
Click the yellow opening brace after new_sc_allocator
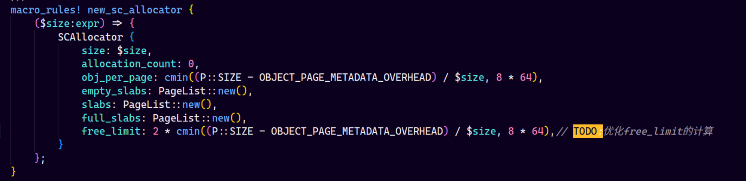point(191,10)
